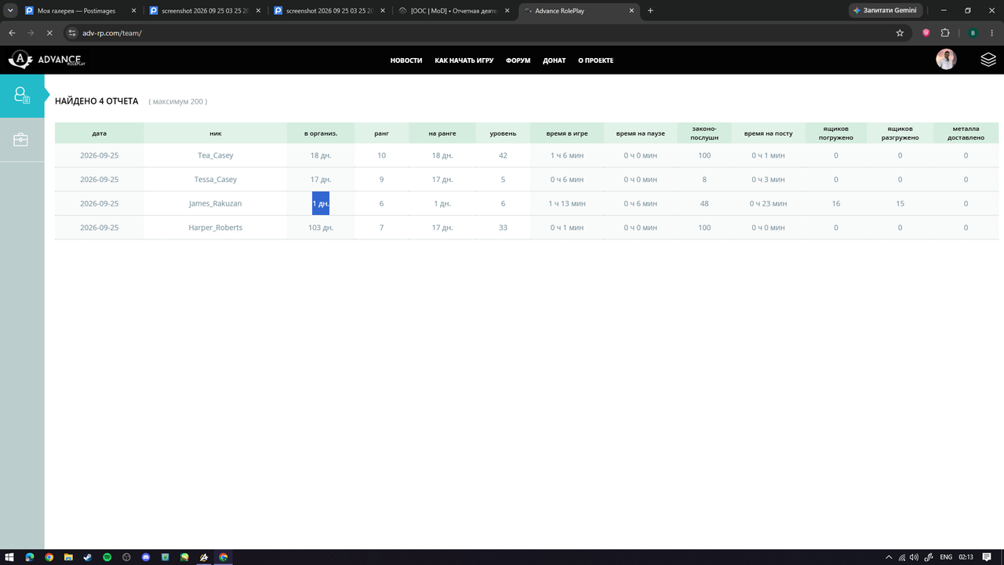The image size is (1004, 565).
Task: Click the '1 ч 13 мин' play time cell
Action: pyautogui.click(x=567, y=203)
